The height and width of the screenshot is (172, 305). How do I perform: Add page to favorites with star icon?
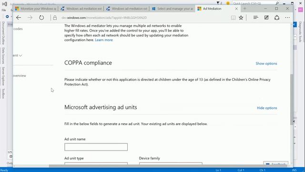pos(241,18)
